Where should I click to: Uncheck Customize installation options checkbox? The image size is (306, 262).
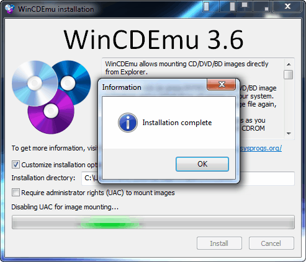point(16,165)
